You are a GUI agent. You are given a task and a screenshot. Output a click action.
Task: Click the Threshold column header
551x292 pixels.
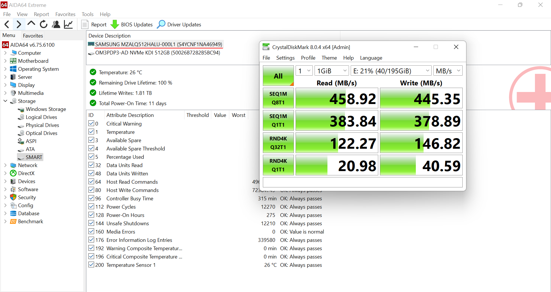tap(197, 115)
